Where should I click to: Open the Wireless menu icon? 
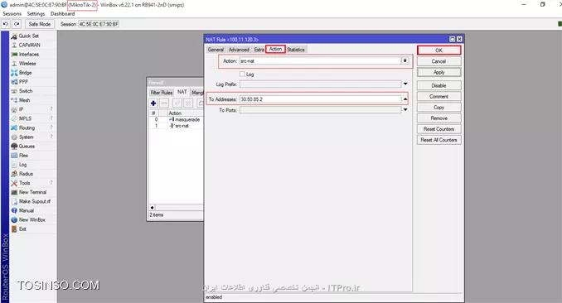point(14,64)
